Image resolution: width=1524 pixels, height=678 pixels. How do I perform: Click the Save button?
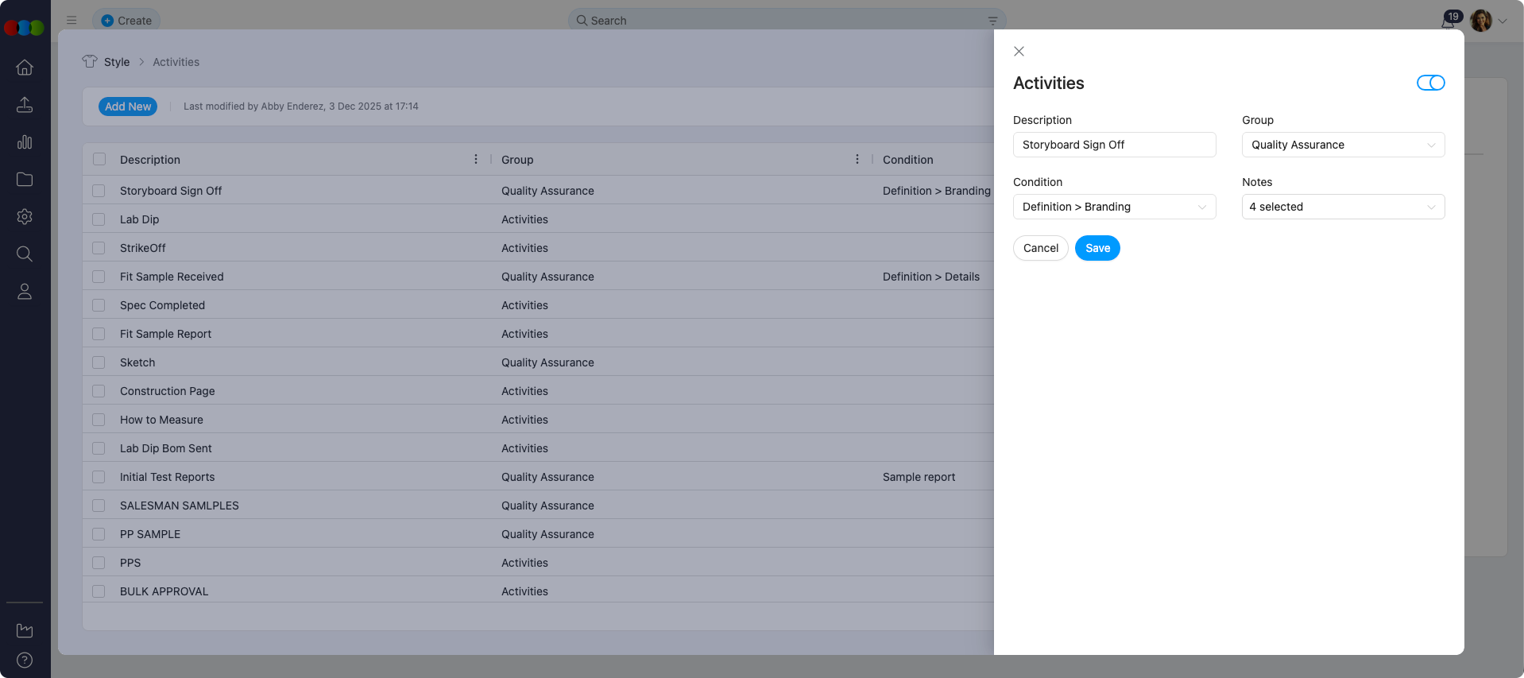pyautogui.click(x=1097, y=248)
